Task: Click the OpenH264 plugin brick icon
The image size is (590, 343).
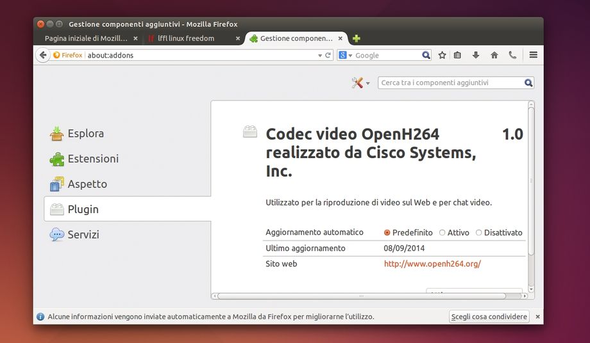Action: [x=250, y=132]
